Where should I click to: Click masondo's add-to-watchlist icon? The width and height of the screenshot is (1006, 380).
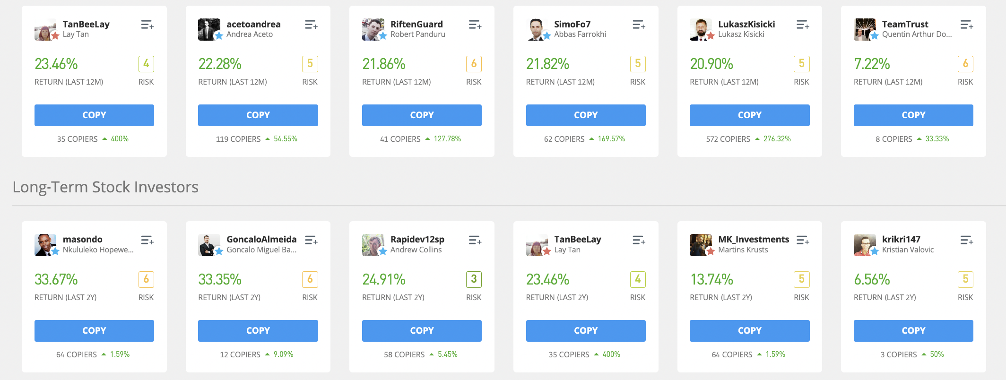[147, 241]
